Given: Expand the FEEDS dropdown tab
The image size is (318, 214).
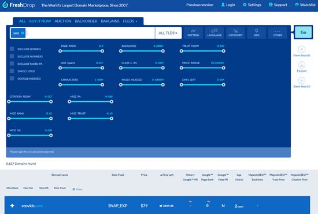Looking at the screenshot, I should coord(130,21).
